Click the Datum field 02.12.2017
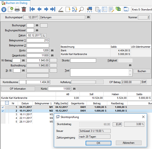 pyautogui.click(x=34, y=35)
